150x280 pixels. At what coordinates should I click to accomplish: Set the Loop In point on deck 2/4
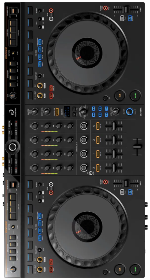(x=40, y=95)
